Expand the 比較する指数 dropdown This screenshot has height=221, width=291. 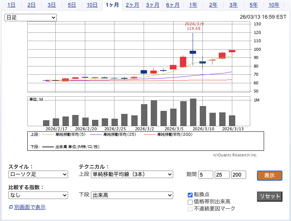(38, 195)
